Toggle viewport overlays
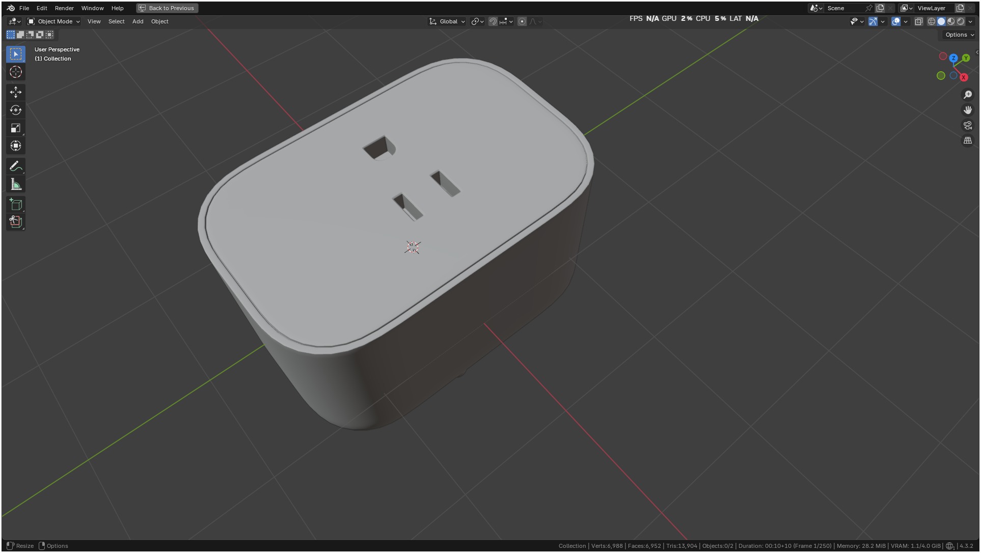The width and height of the screenshot is (981, 553). 896,21
